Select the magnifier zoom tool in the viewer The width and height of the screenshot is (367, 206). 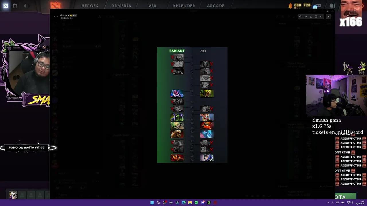300,16
